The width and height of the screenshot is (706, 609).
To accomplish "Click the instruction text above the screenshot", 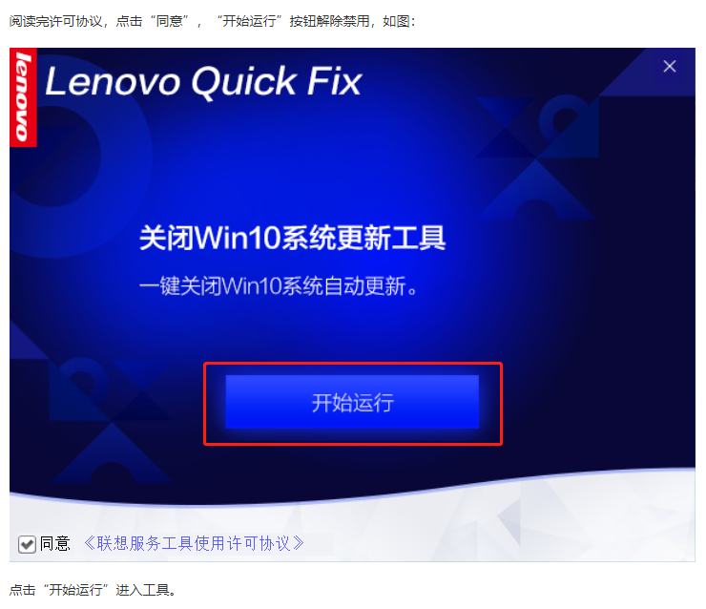I will pos(212,21).
